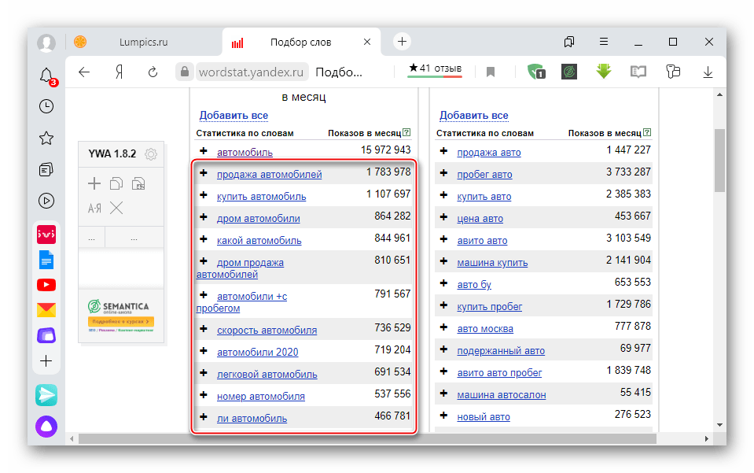Bookmark this page with flag icon
The image size is (754, 473).
(x=491, y=72)
